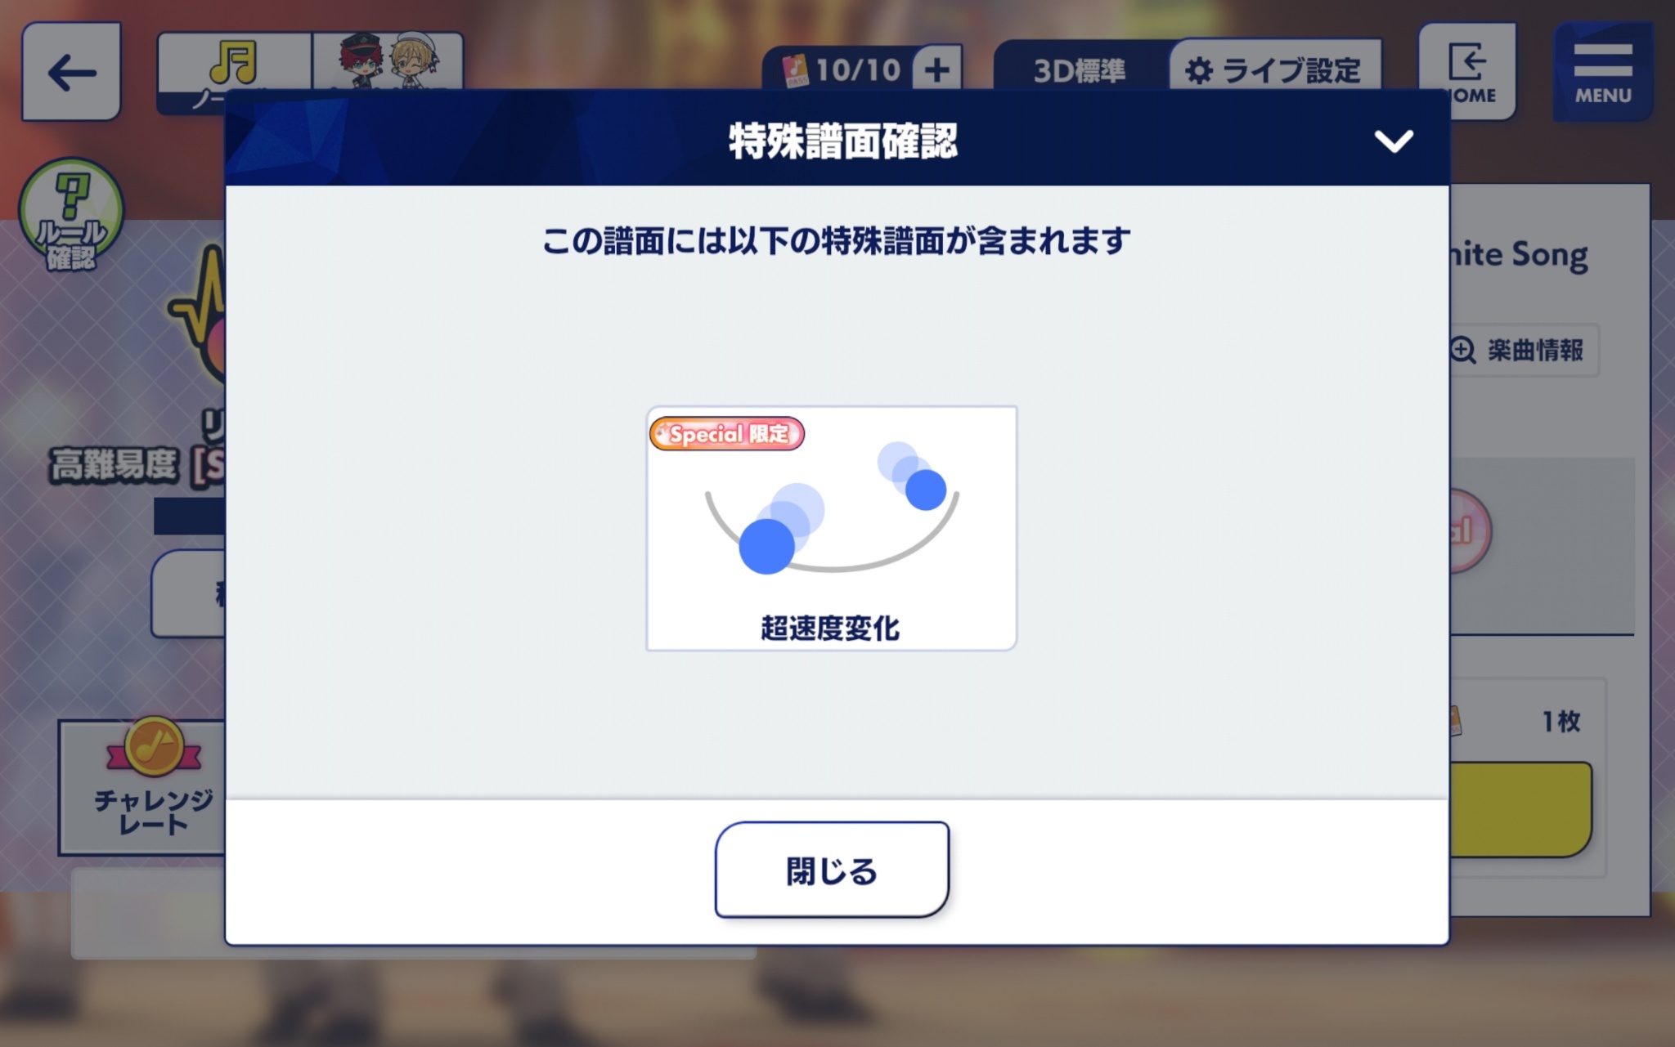Tap the plus to add live passes
This screenshot has height=1047, width=1675.
coord(937,69)
